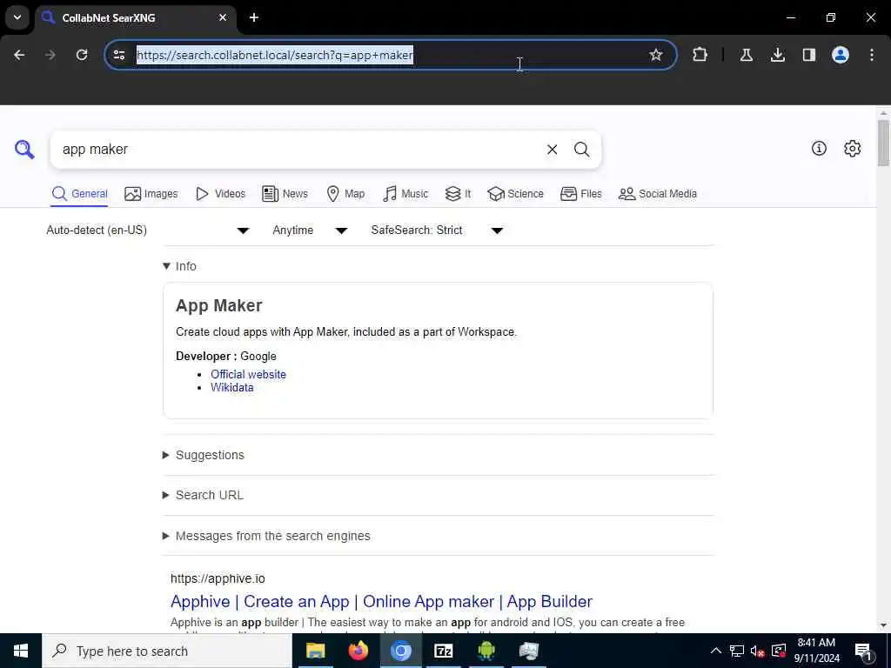891x668 pixels.
Task: Open the Windows Start menu
Action: coord(21,651)
